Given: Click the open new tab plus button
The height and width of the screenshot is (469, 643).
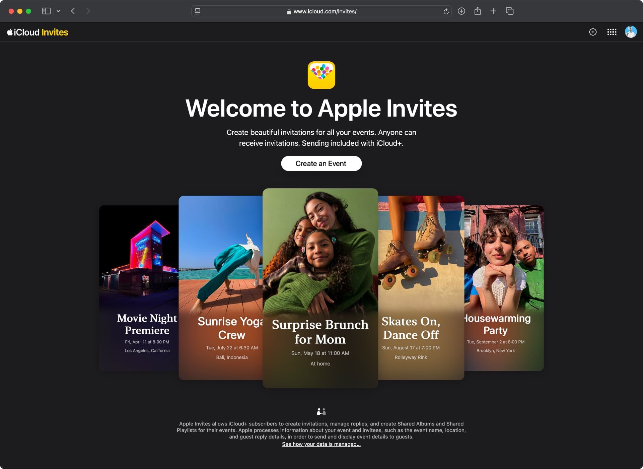Looking at the screenshot, I should coord(494,11).
